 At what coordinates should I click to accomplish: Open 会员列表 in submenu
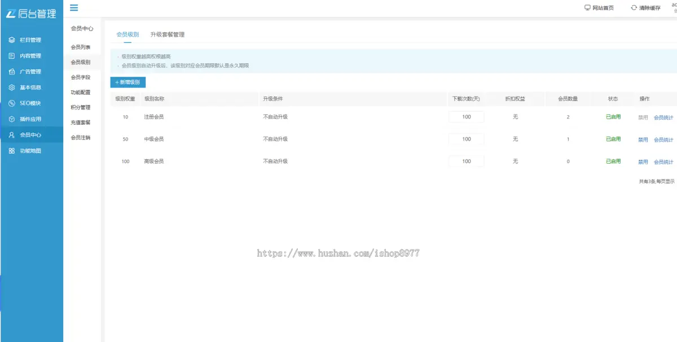81,47
